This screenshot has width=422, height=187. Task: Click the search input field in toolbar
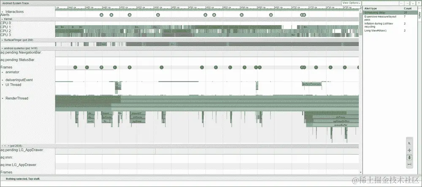(x=380, y=3)
